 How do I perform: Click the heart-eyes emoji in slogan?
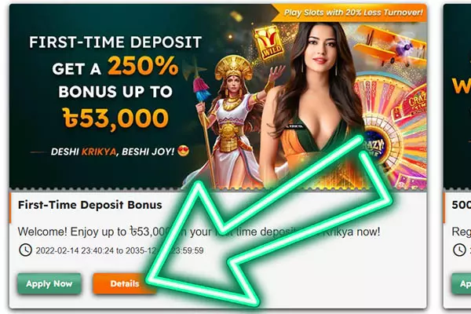click(x=183, y=151)
